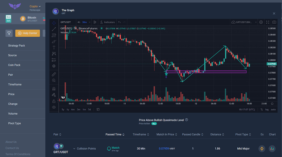Image resolution: width=282 pixels, height=157 pixels.
Task: Click the TradingView logo on chart
Action: tap(63, 98)
